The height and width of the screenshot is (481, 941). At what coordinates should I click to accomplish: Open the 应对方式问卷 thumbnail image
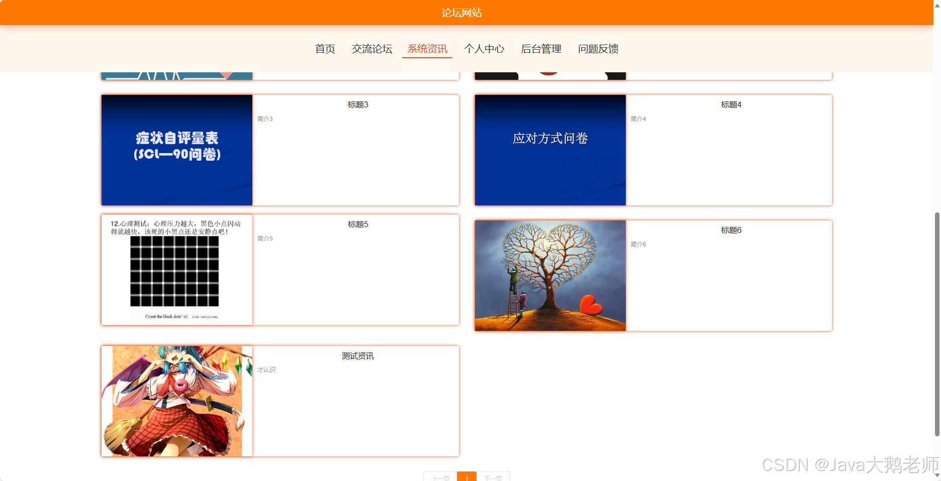click(x=550, y=150)
